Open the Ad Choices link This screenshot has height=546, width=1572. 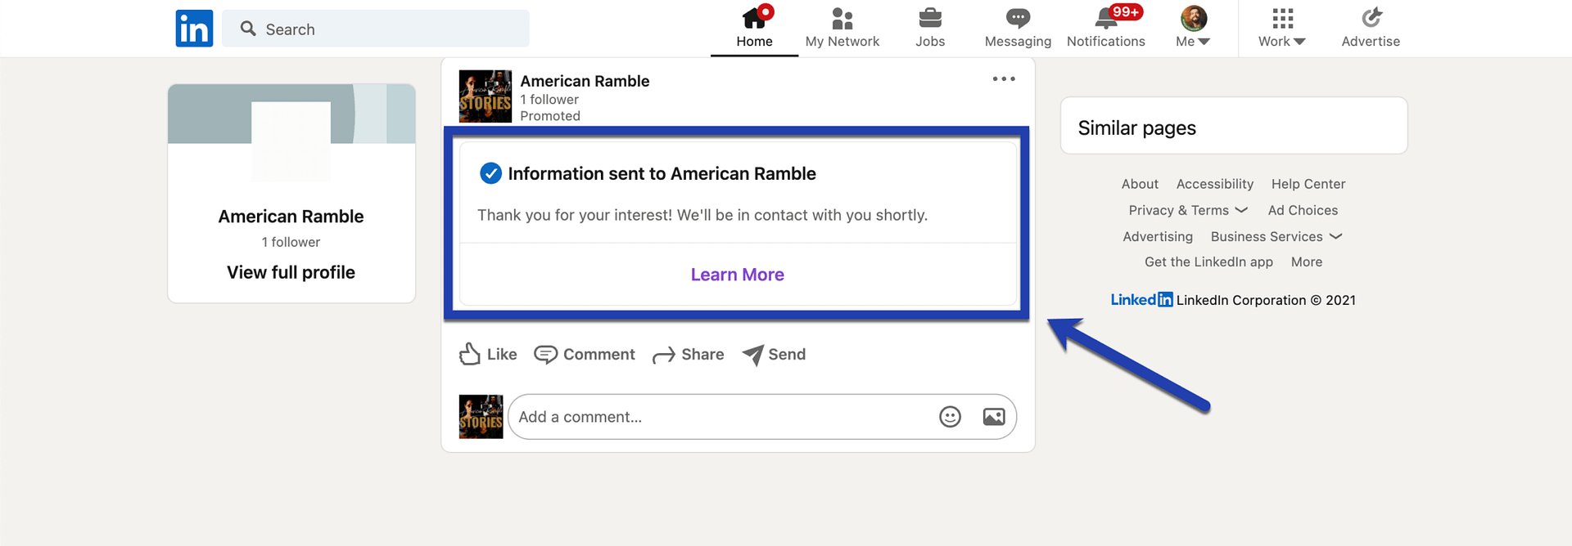tap(1303, 210)
